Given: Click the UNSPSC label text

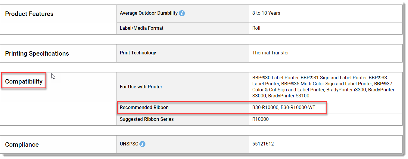Looking at the screenshot, I should 129,144.
